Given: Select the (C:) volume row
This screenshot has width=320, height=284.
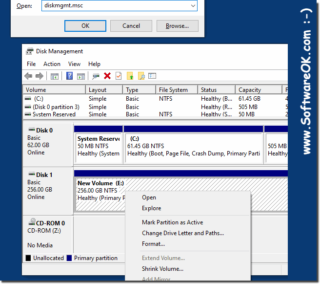Looking at the screenshot, I should 155,99.
